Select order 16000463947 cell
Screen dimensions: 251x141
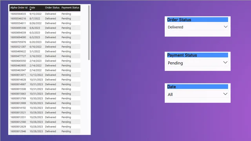[18, 70]
